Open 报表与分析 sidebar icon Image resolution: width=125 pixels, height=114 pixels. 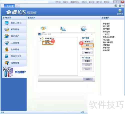tap(7, 56)
